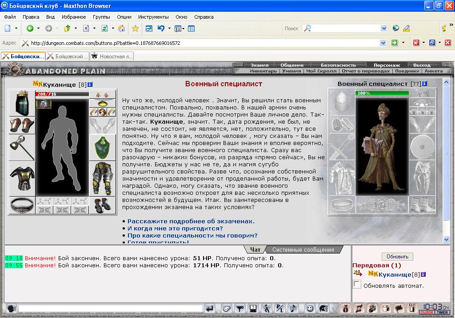Click the 100% green health bar
This screenshot has width=455, height=318.
pyautogui.click(x=382, y=93)
